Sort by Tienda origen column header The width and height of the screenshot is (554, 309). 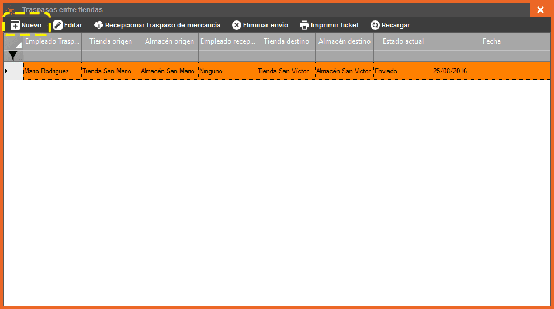click(x=110, y=41)
